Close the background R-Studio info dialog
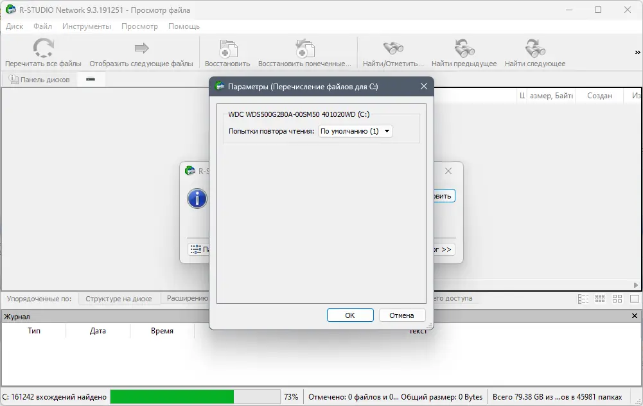The height and width of the screenshot is (406, 643). pyautogui.click(x=448, y=171)
